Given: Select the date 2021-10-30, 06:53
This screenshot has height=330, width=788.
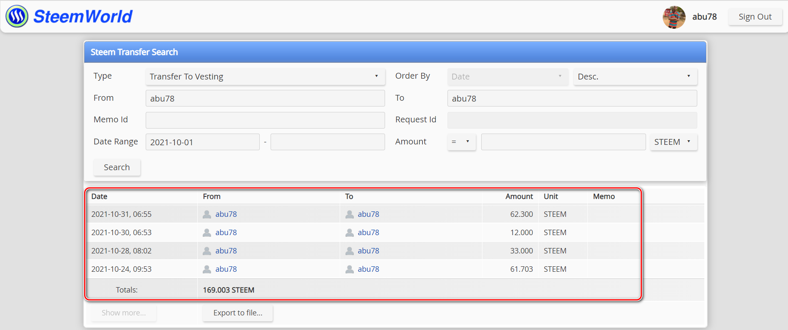Looking at the screenshot, I should 122,233.
